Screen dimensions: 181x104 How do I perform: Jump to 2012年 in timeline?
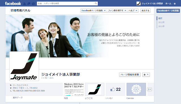(161, 22)
